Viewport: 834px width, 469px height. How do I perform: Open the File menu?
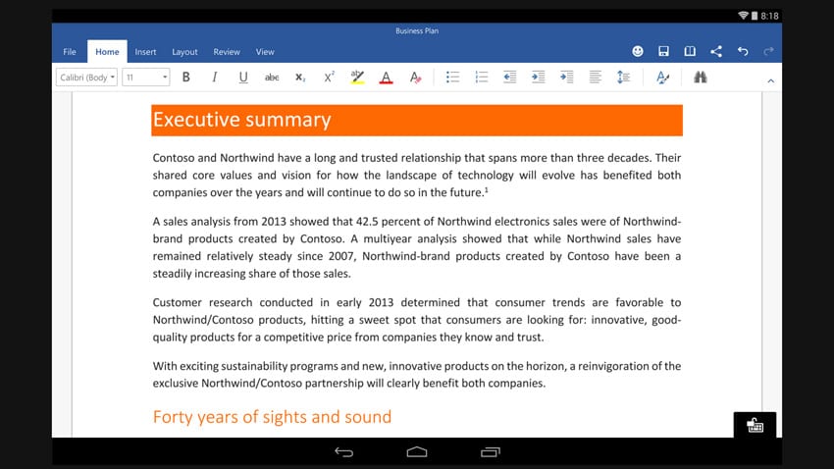tap(70, 52)
